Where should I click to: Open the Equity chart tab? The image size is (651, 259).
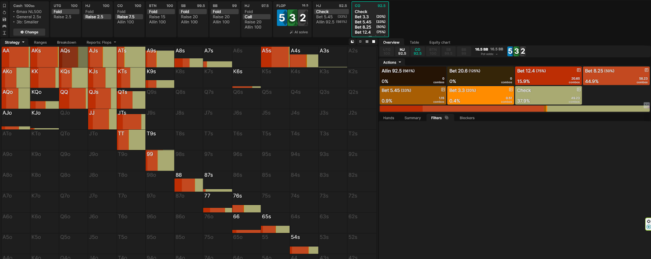pyautogui.click(x=439, y=42)
